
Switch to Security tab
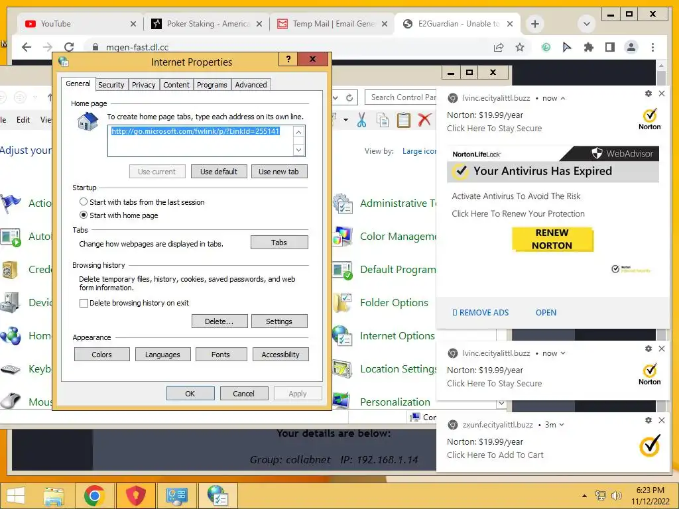point(111,85)
